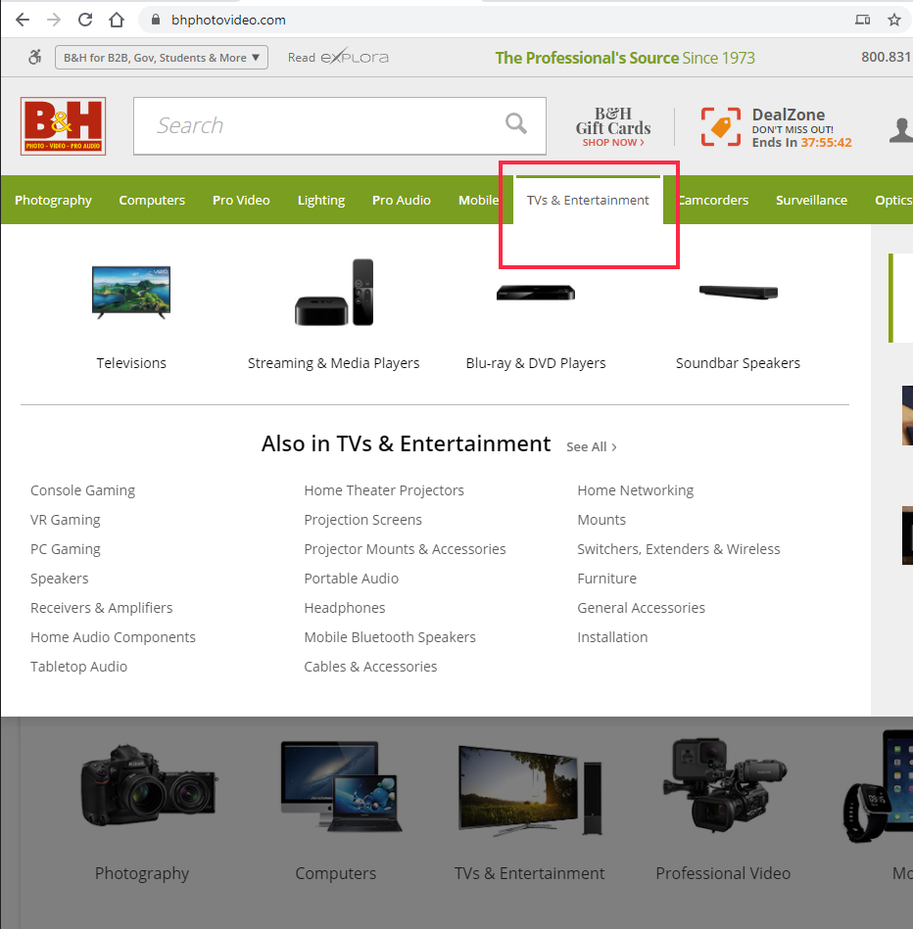Screen dimensions: 913x929
Task: Open the Furniture link
Action: [607, 579]
